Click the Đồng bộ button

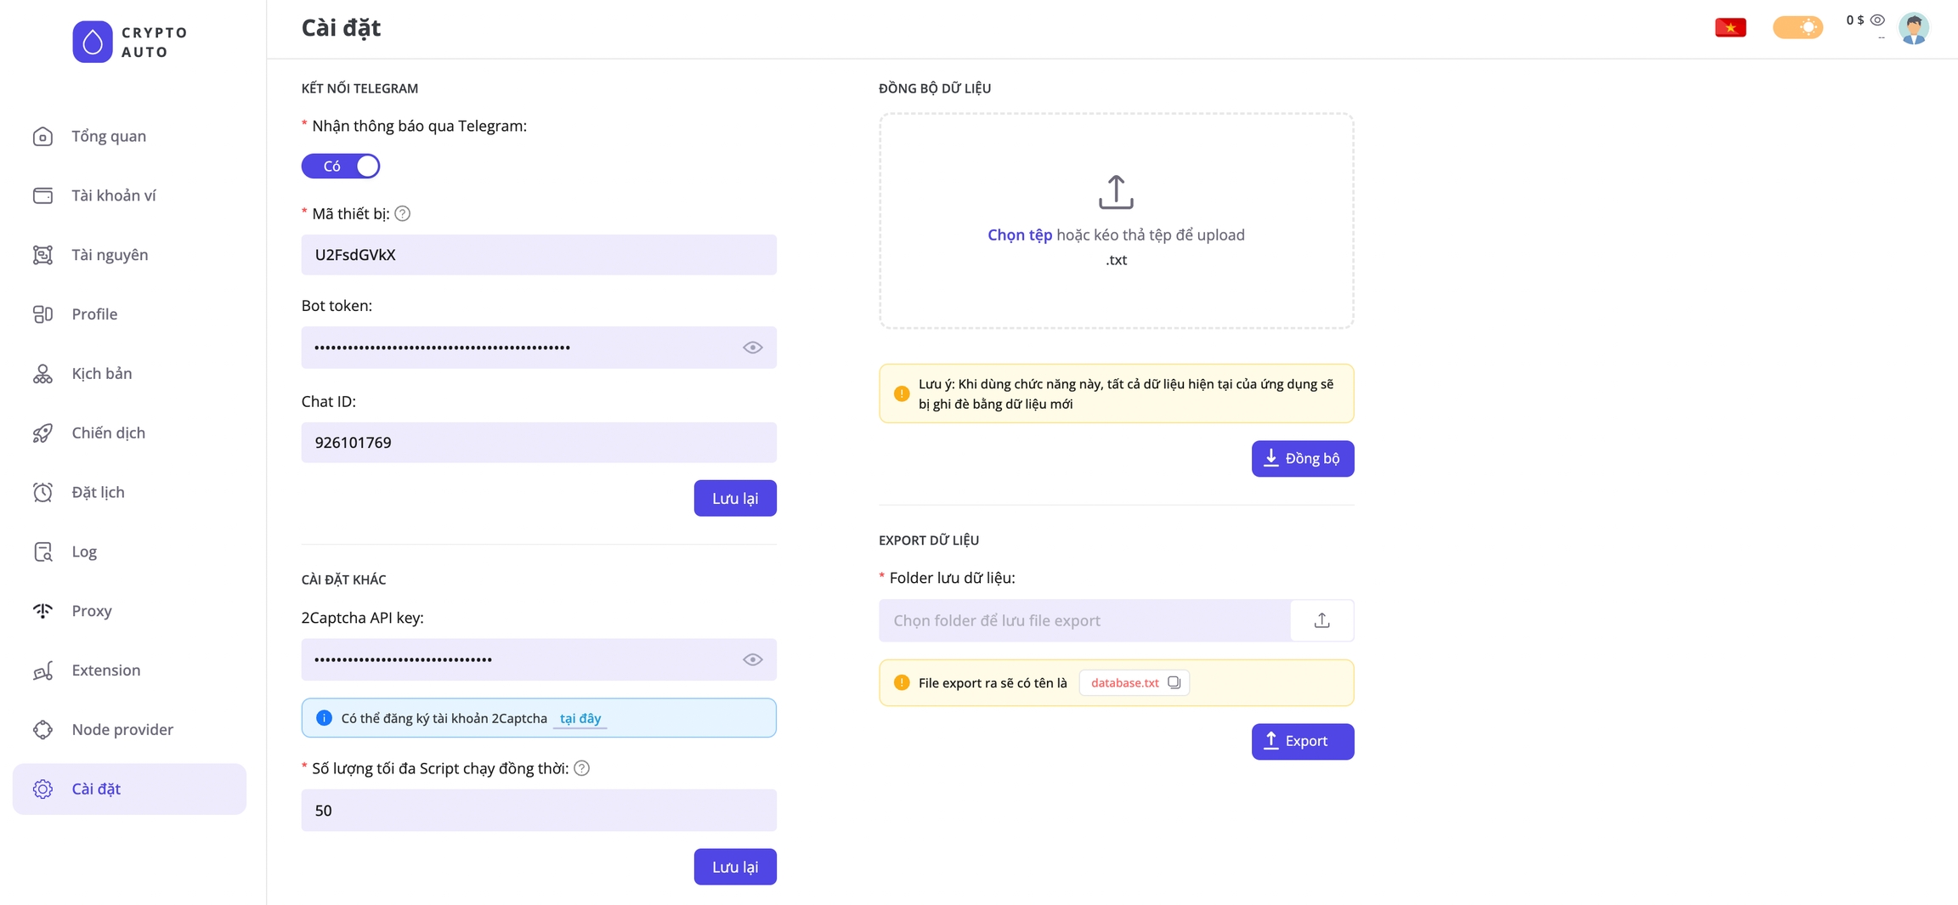click(x=1302, y=459)
